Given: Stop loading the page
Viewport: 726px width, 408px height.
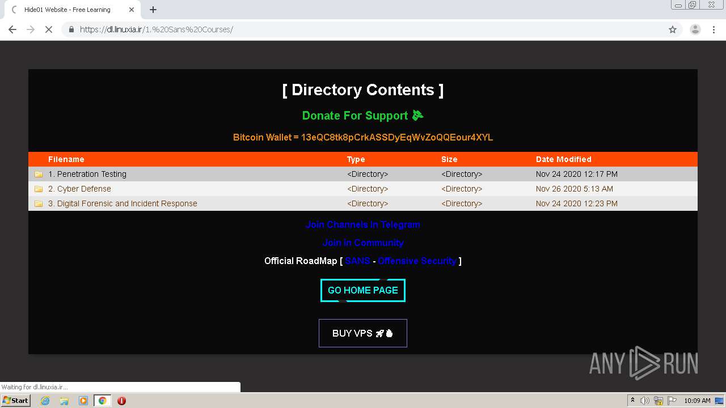Looking at the screenshot, I should coord(49,29).
